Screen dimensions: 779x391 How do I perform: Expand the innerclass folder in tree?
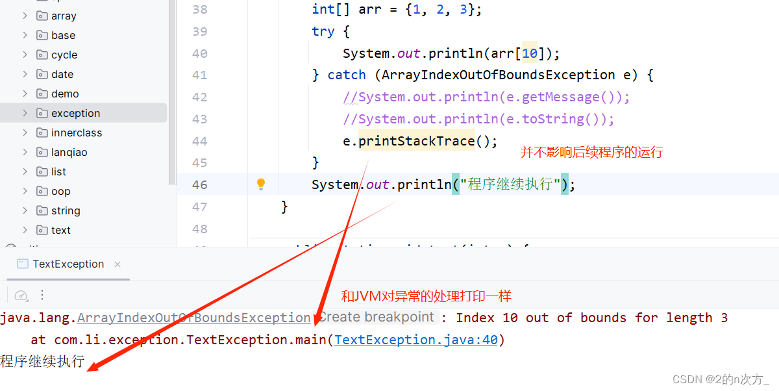(x=25, y=132)
